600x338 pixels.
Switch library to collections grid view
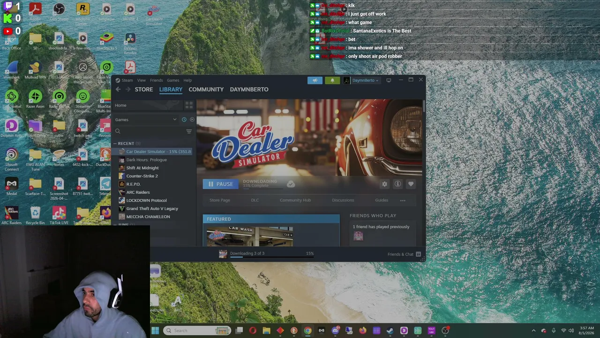coord(189,105)
